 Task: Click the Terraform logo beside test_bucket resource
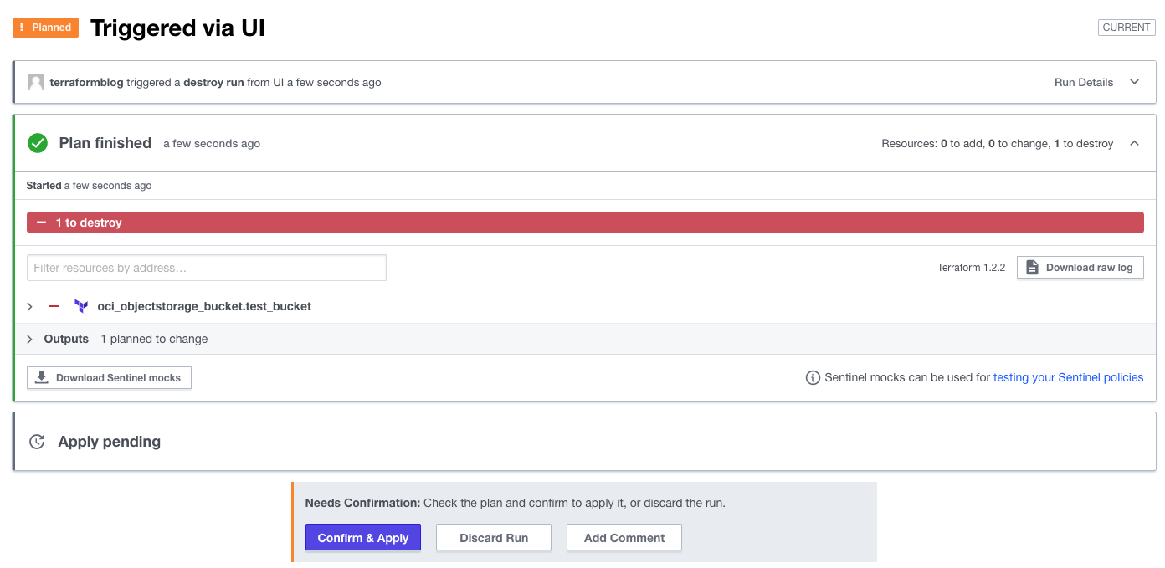[x=81, y=306]
